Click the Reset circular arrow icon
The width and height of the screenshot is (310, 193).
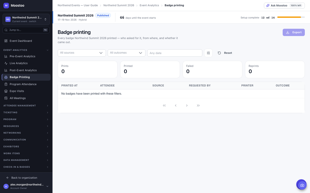pos(219,53)
